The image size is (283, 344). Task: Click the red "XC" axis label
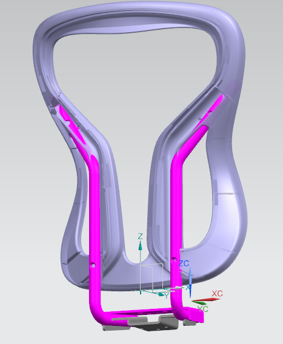(x=218, y=293)
